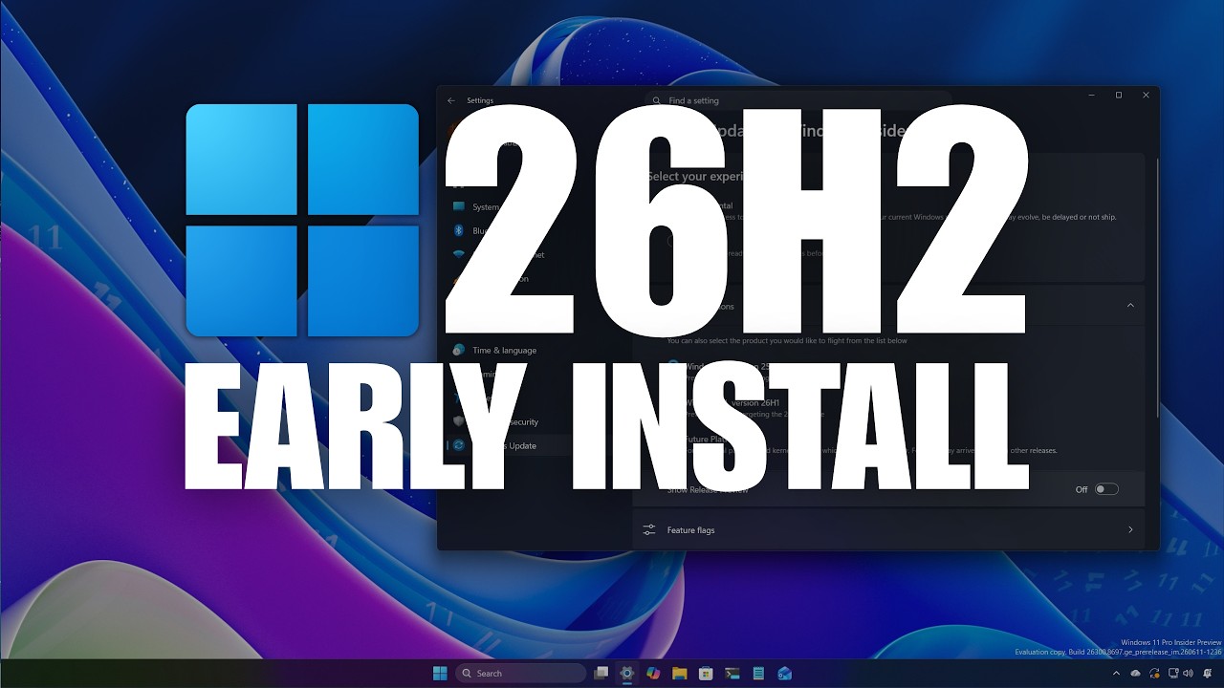Select the Privacy & security shield icon
This screenshot has height=688, width=1224.
pos(458,421)
